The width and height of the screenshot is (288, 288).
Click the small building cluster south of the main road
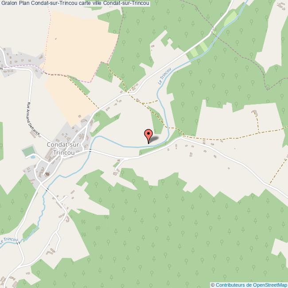[x=116, y=173]
